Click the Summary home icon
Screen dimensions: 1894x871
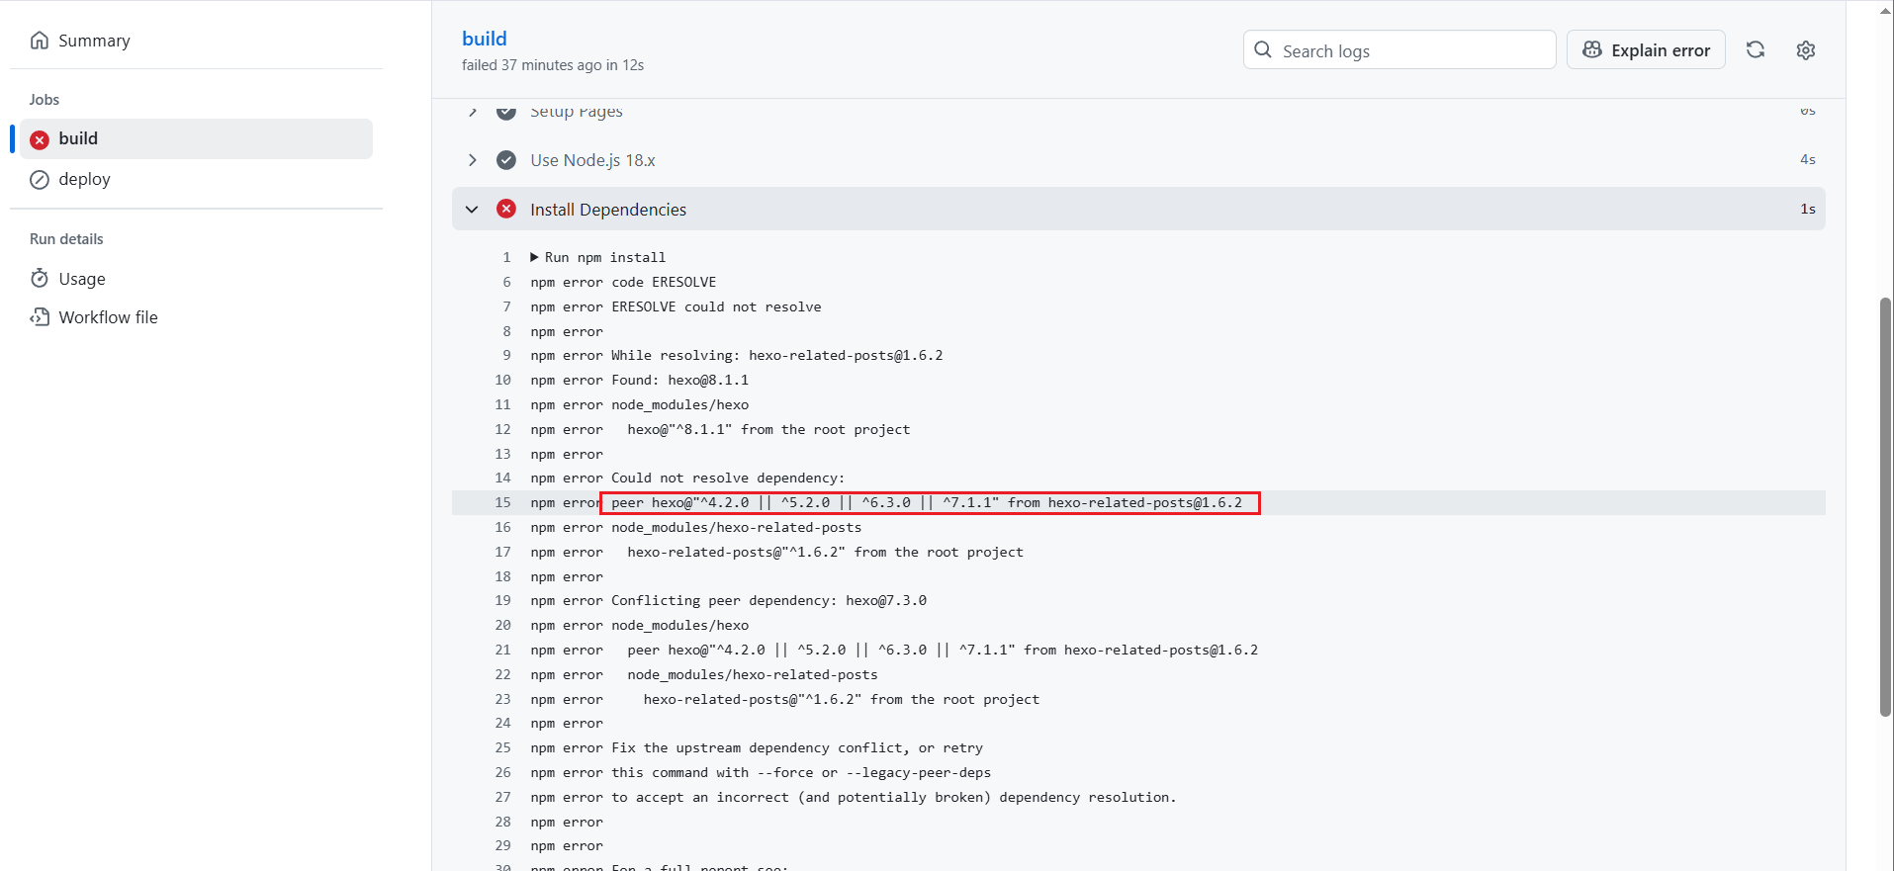(40, 41)
